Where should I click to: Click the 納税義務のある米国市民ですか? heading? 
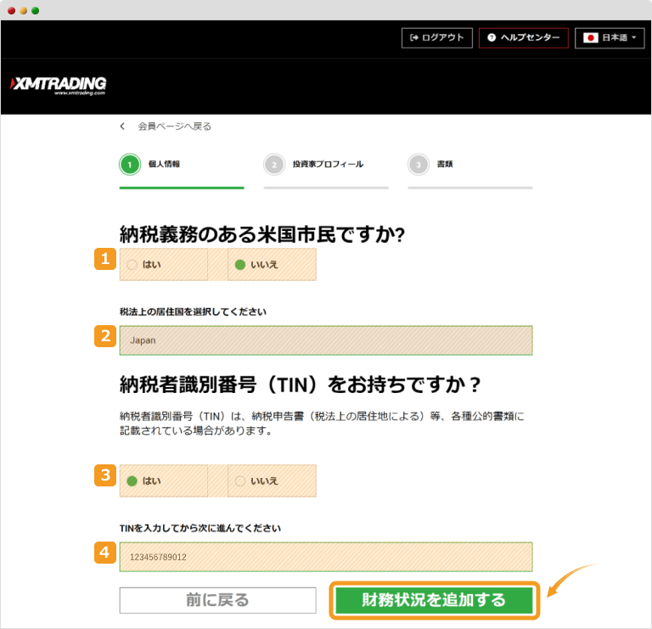pyautogui.click(x=262, y=234)
